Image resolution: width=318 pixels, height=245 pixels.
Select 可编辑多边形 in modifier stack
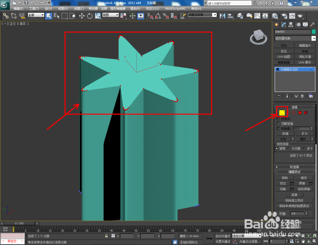pyautogui.click(x=295, y=69)
